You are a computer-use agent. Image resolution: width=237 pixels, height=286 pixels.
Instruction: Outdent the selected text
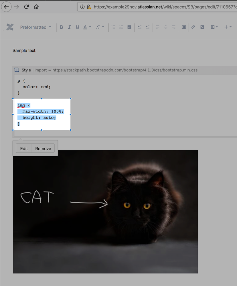140,27
